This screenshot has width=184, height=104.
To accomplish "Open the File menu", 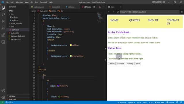I will pyautogui.click(x=7, y=2).
